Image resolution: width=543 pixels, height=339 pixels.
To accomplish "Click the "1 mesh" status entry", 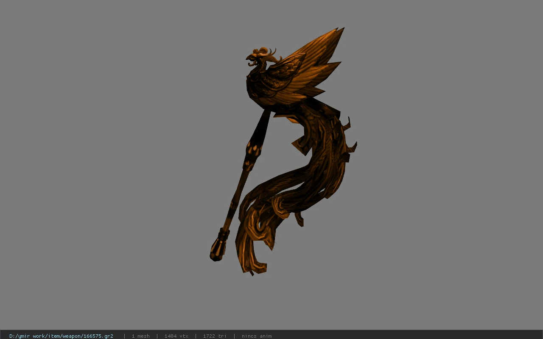I will point(140,336).
